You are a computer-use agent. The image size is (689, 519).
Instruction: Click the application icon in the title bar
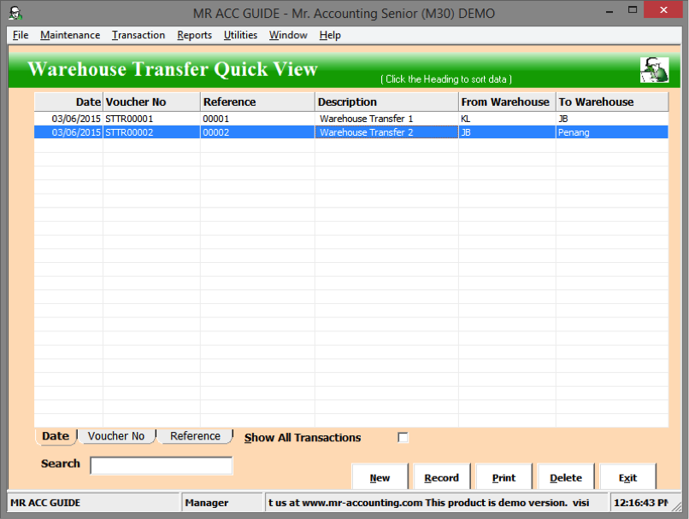pyautogui.click(x=15, y=13)
